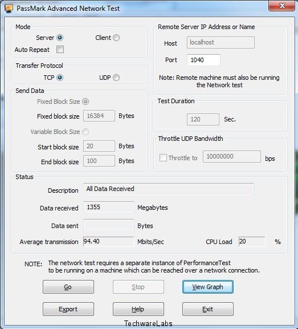Choose TCP transfer protocol
The height and width of the screenshot is (329, 298).
click(x=60, y=78)
